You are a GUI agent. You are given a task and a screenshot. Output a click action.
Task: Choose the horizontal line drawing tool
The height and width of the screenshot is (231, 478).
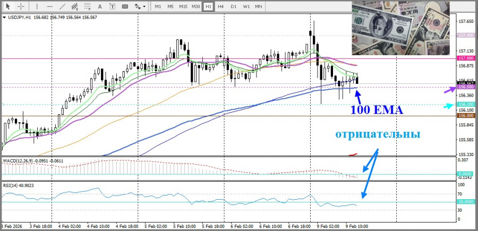50,6
